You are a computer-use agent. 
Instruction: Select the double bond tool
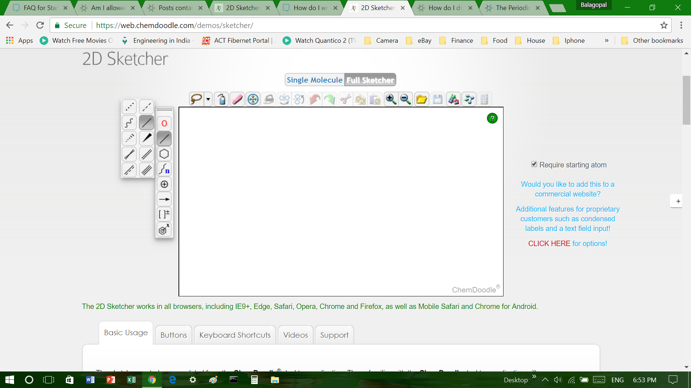click(x=146, y=154)
